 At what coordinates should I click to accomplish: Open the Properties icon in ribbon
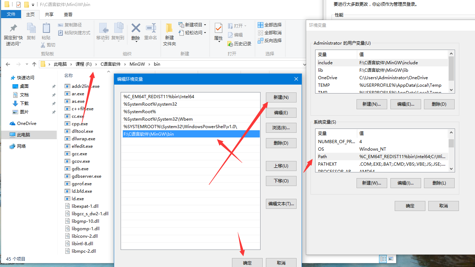point(218,29)
